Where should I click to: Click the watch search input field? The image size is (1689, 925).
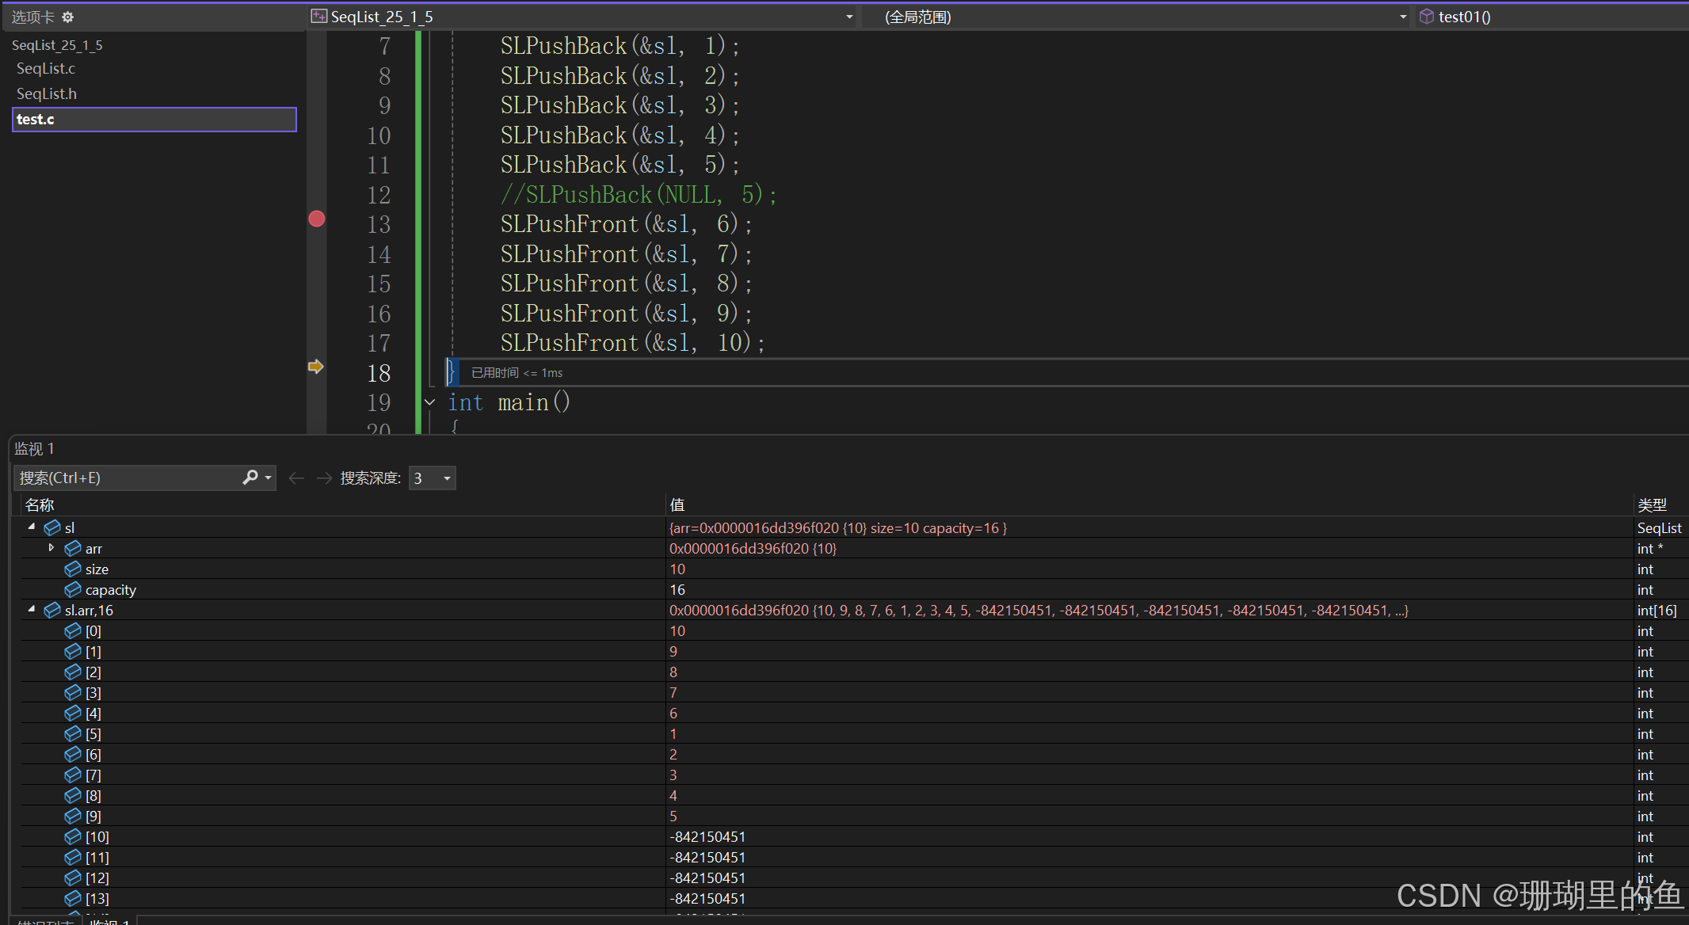[127, 478]
